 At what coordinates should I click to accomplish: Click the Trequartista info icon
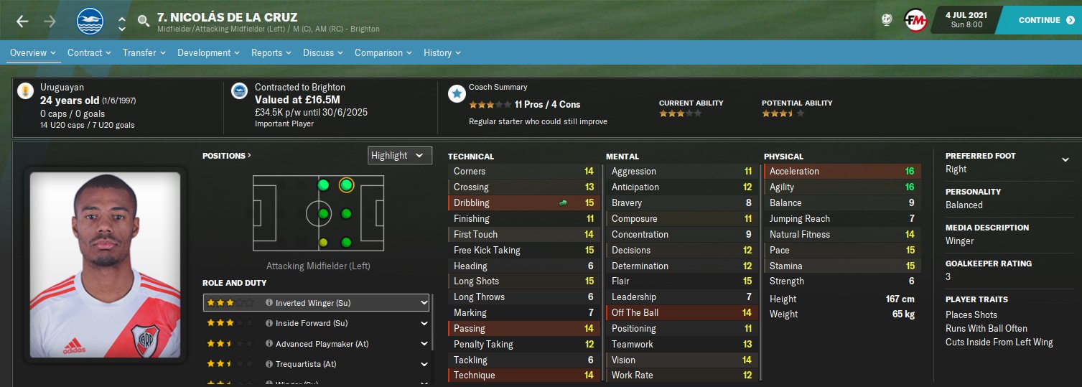[x=269, y=364]
